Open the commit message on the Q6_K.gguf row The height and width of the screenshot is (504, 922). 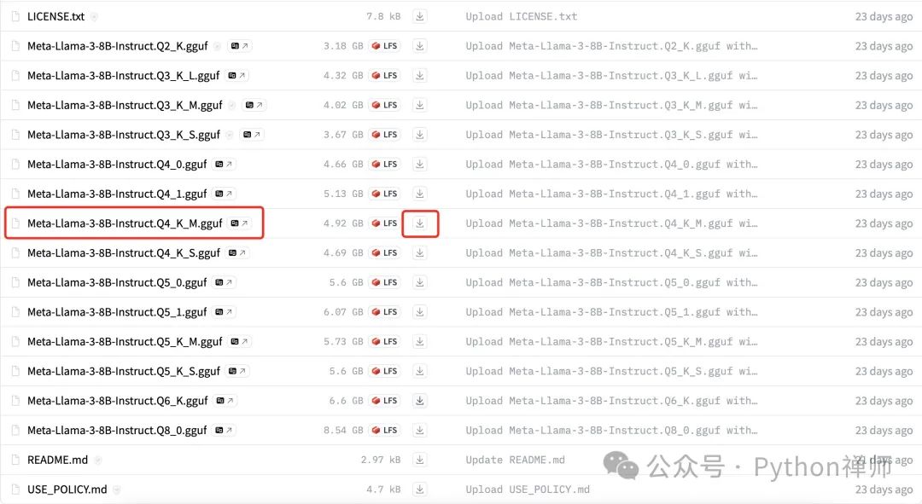pyautogui.click(x=611, y=401)
